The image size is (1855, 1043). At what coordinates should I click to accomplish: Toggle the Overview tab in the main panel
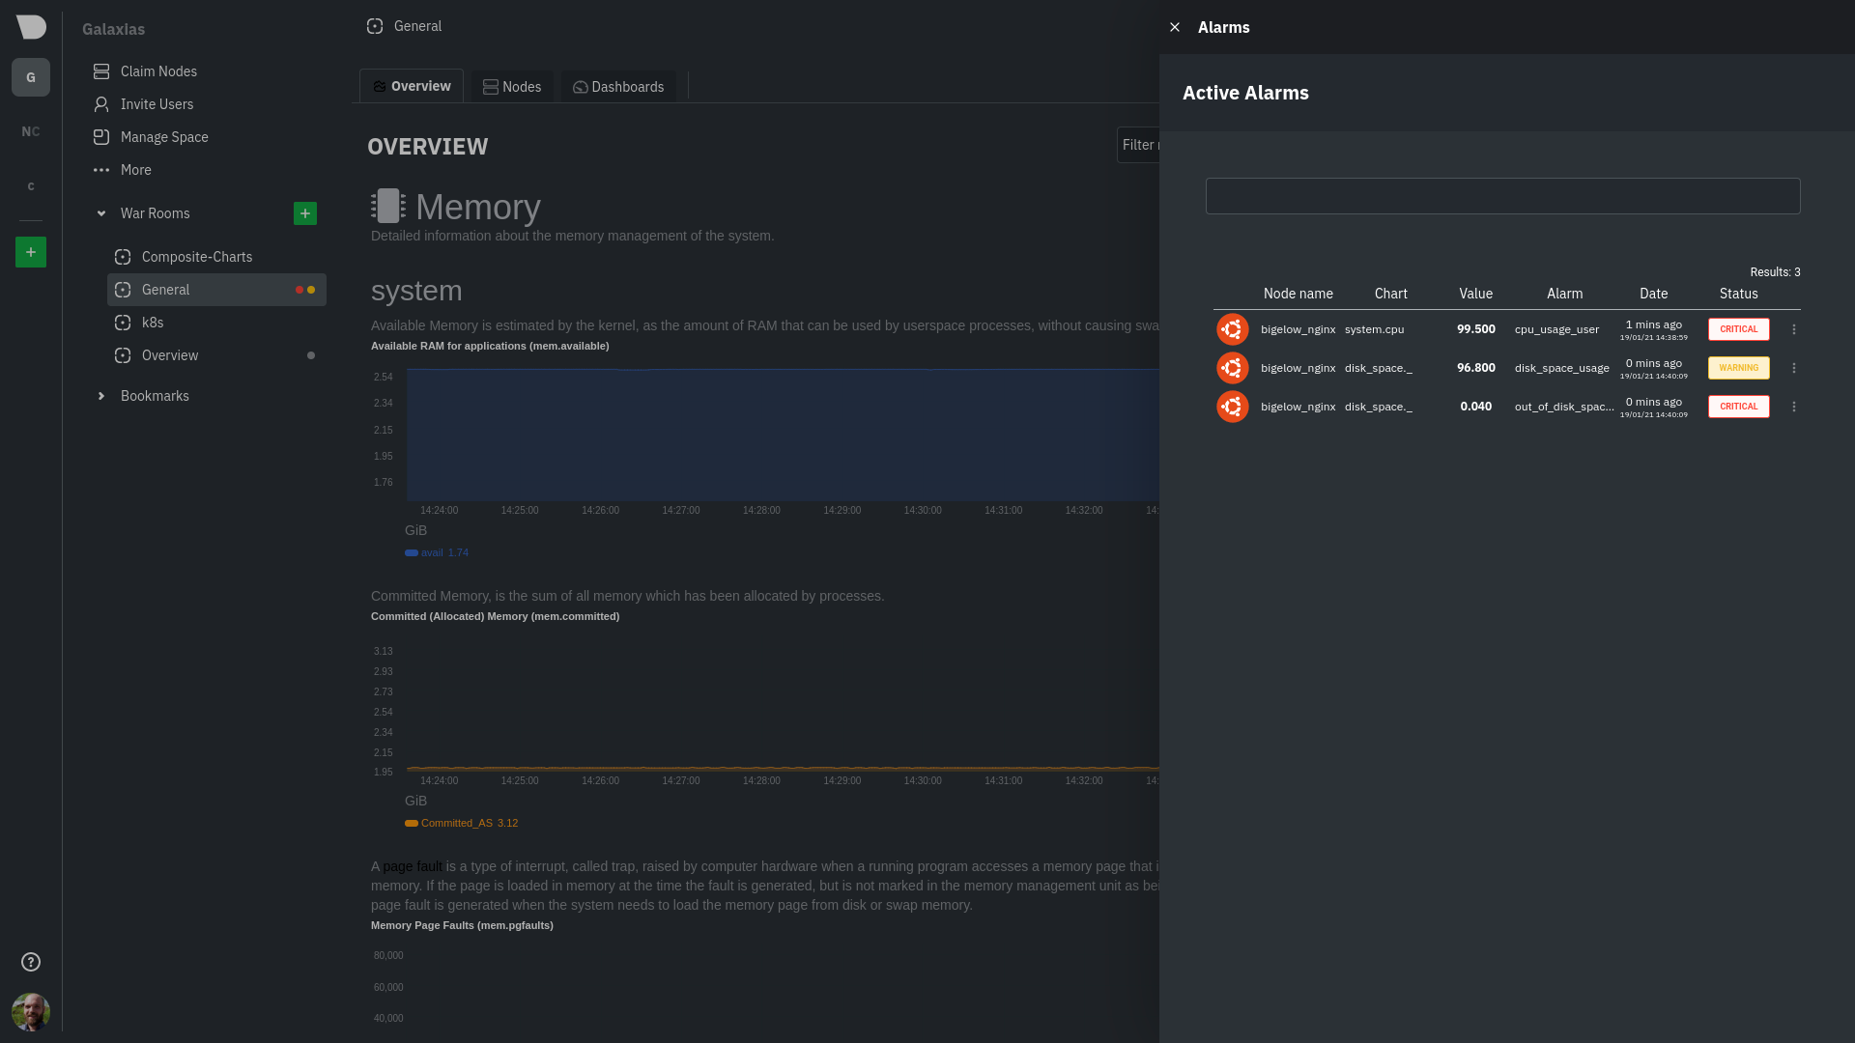pyautogui.click(x=412, y=87)
